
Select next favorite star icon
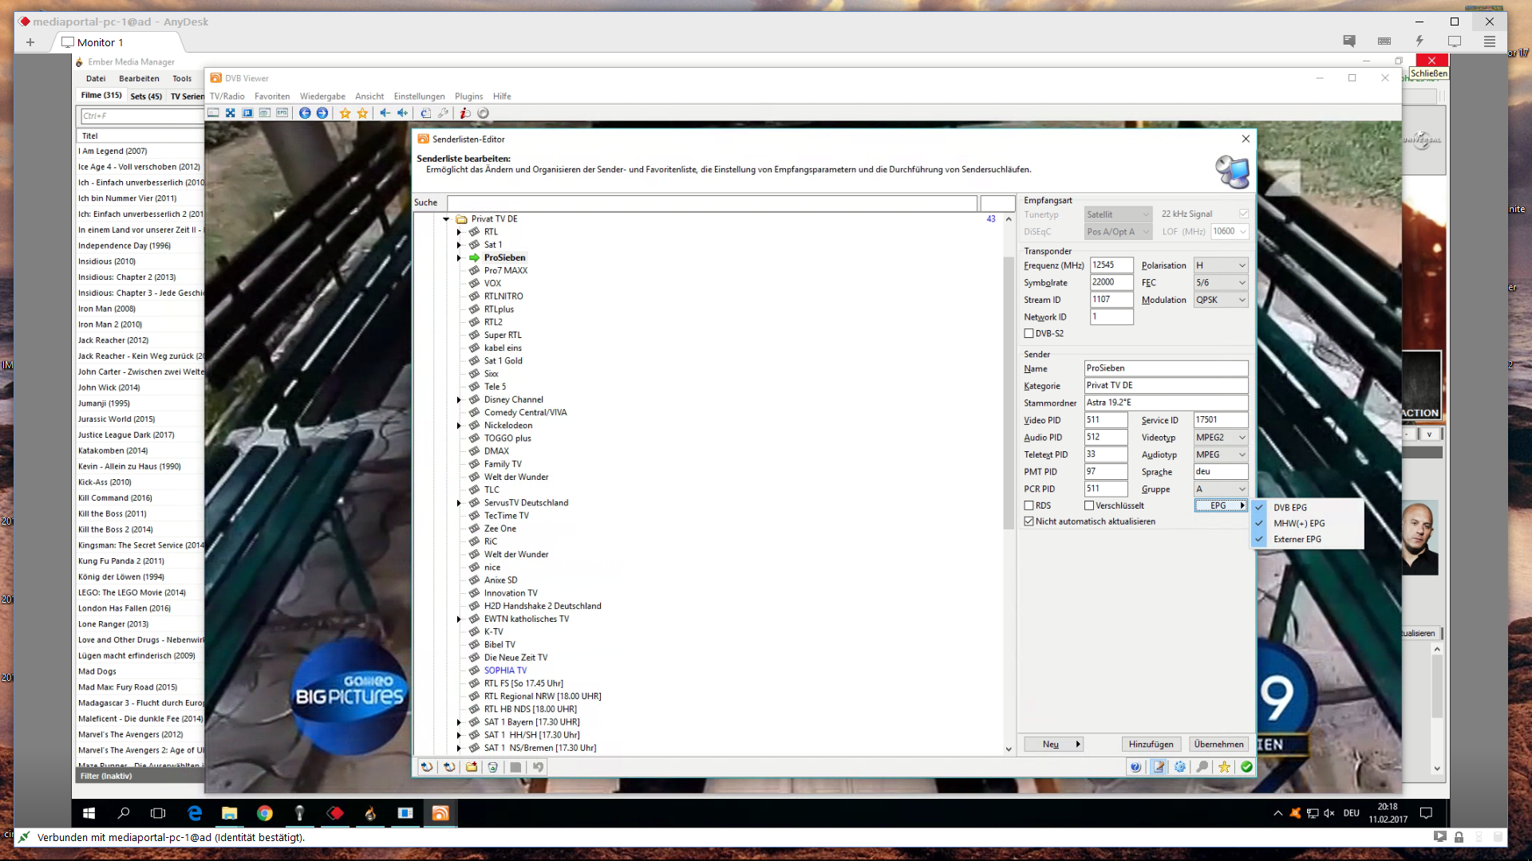click(363, 113)
